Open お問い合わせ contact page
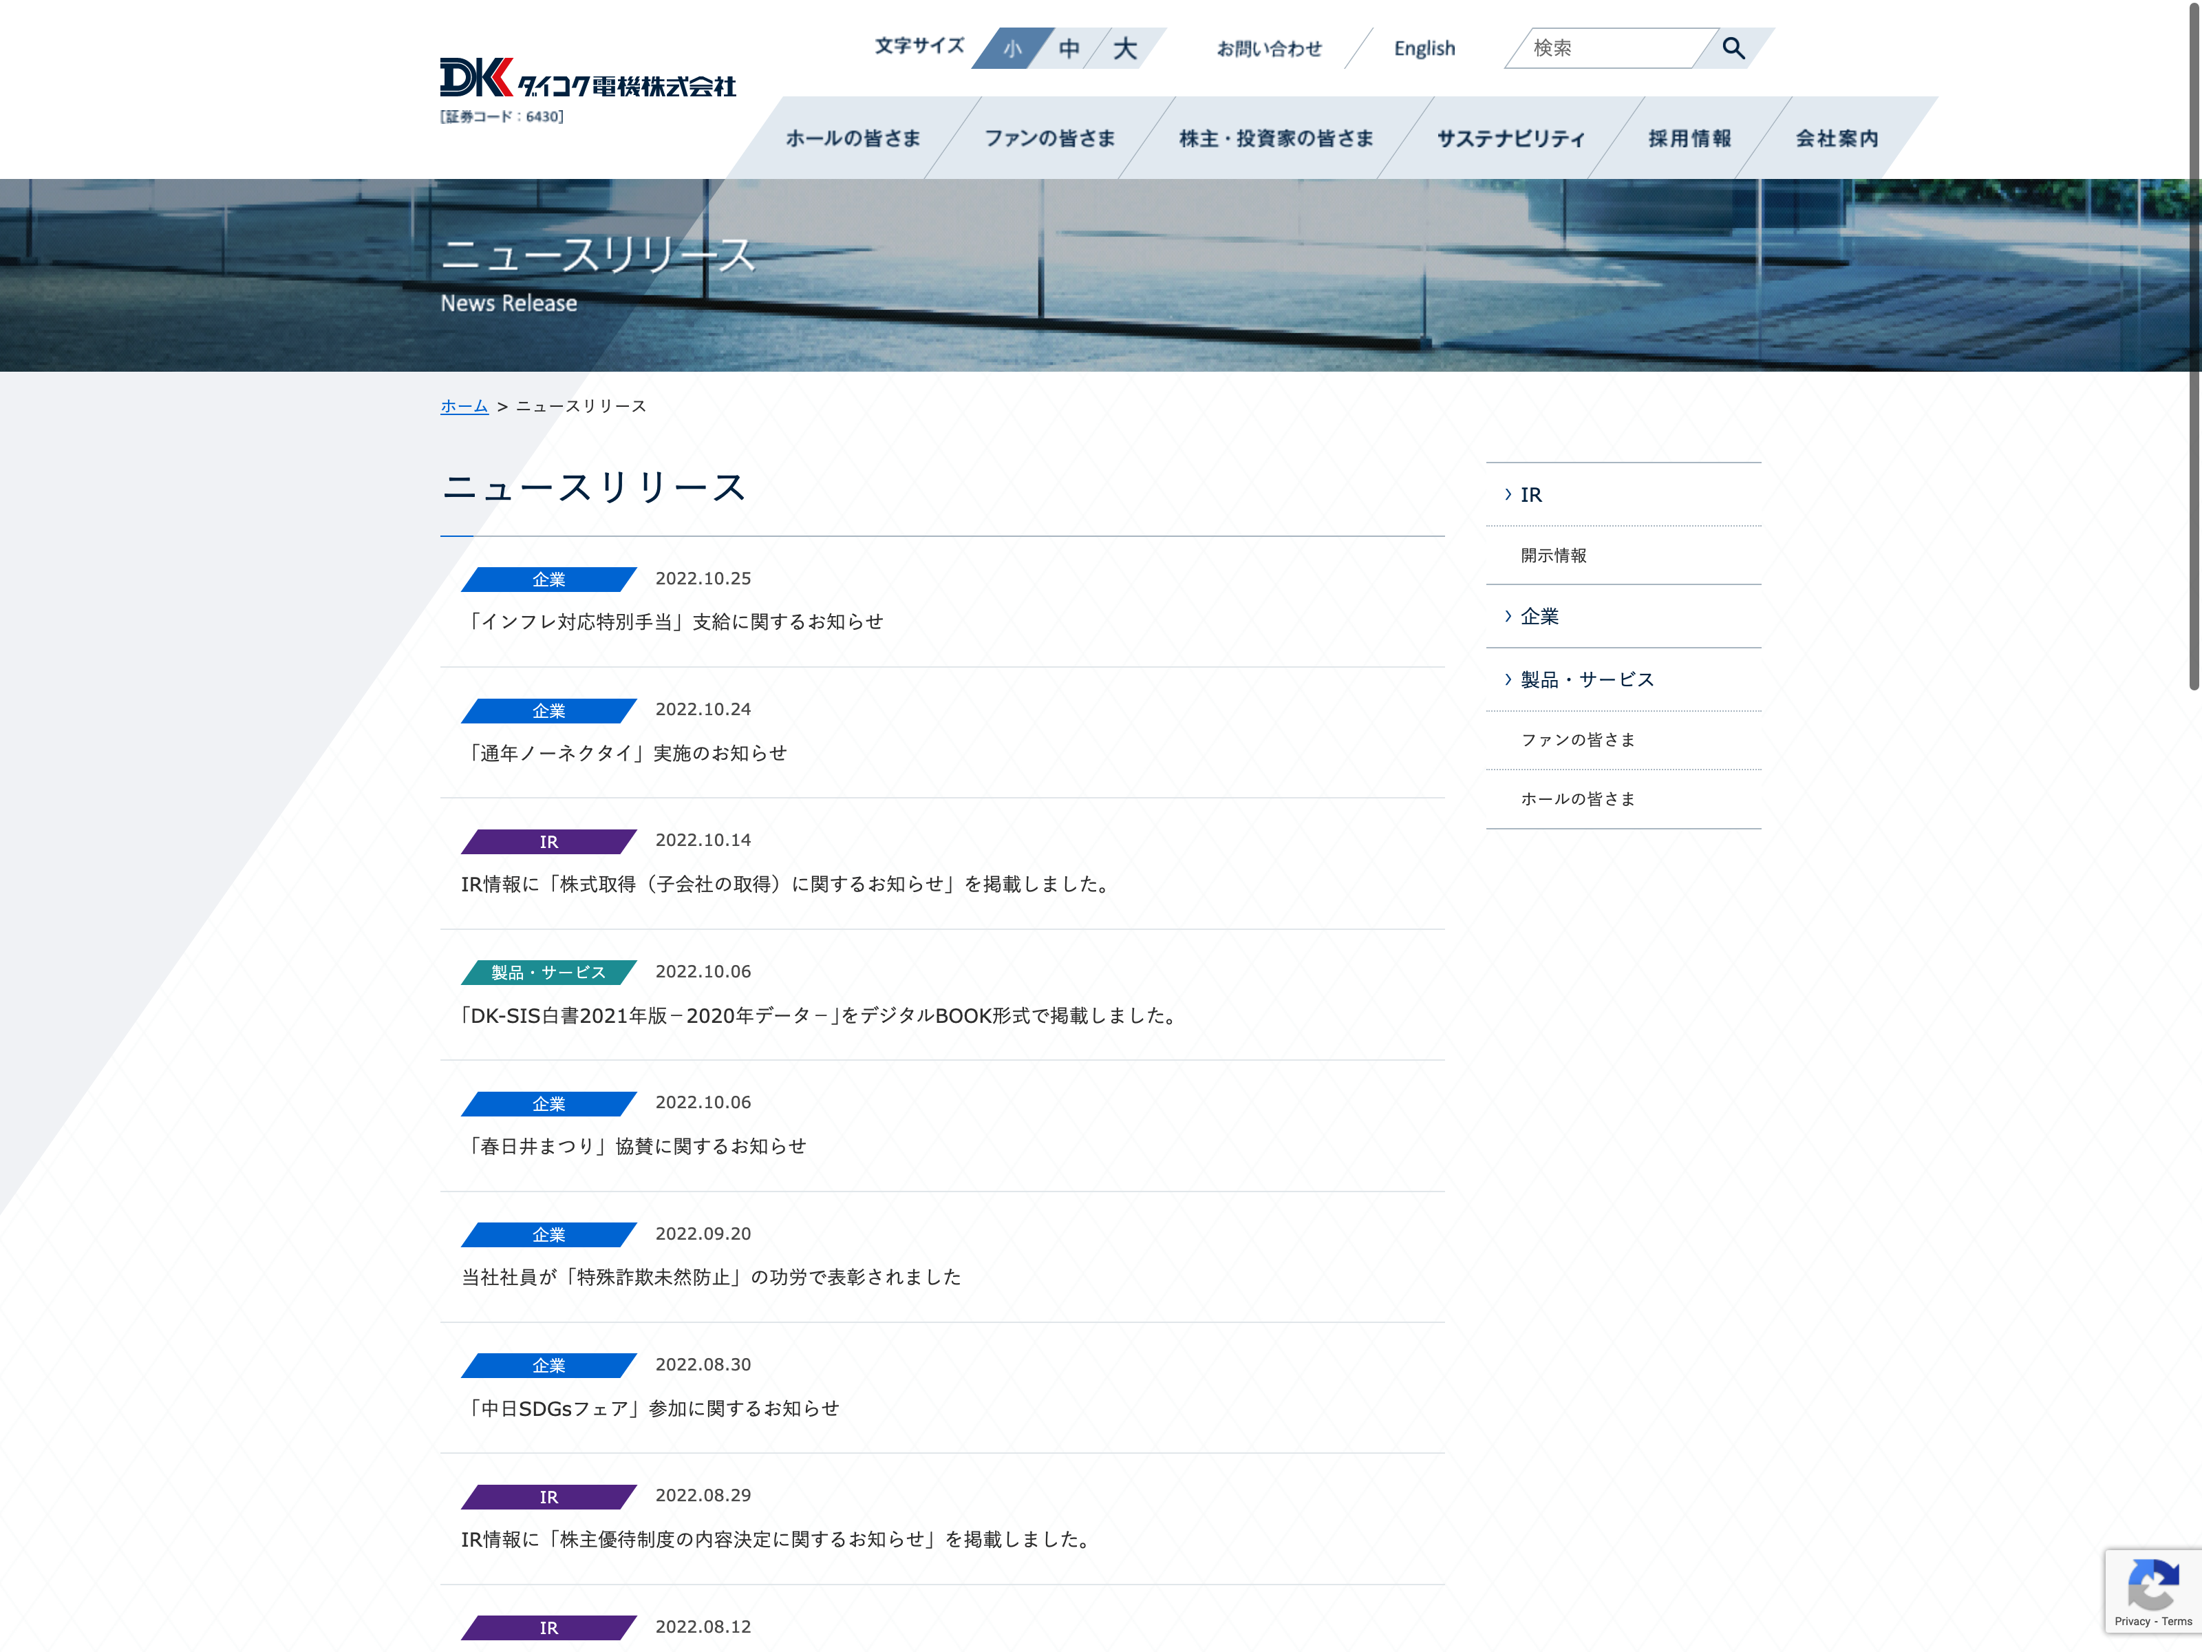Viewport: 2202px width, 1652px height. tap(1269, 49)
